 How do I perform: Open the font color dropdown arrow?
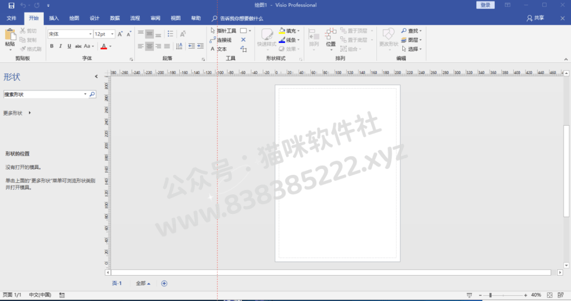click(110, 46)
